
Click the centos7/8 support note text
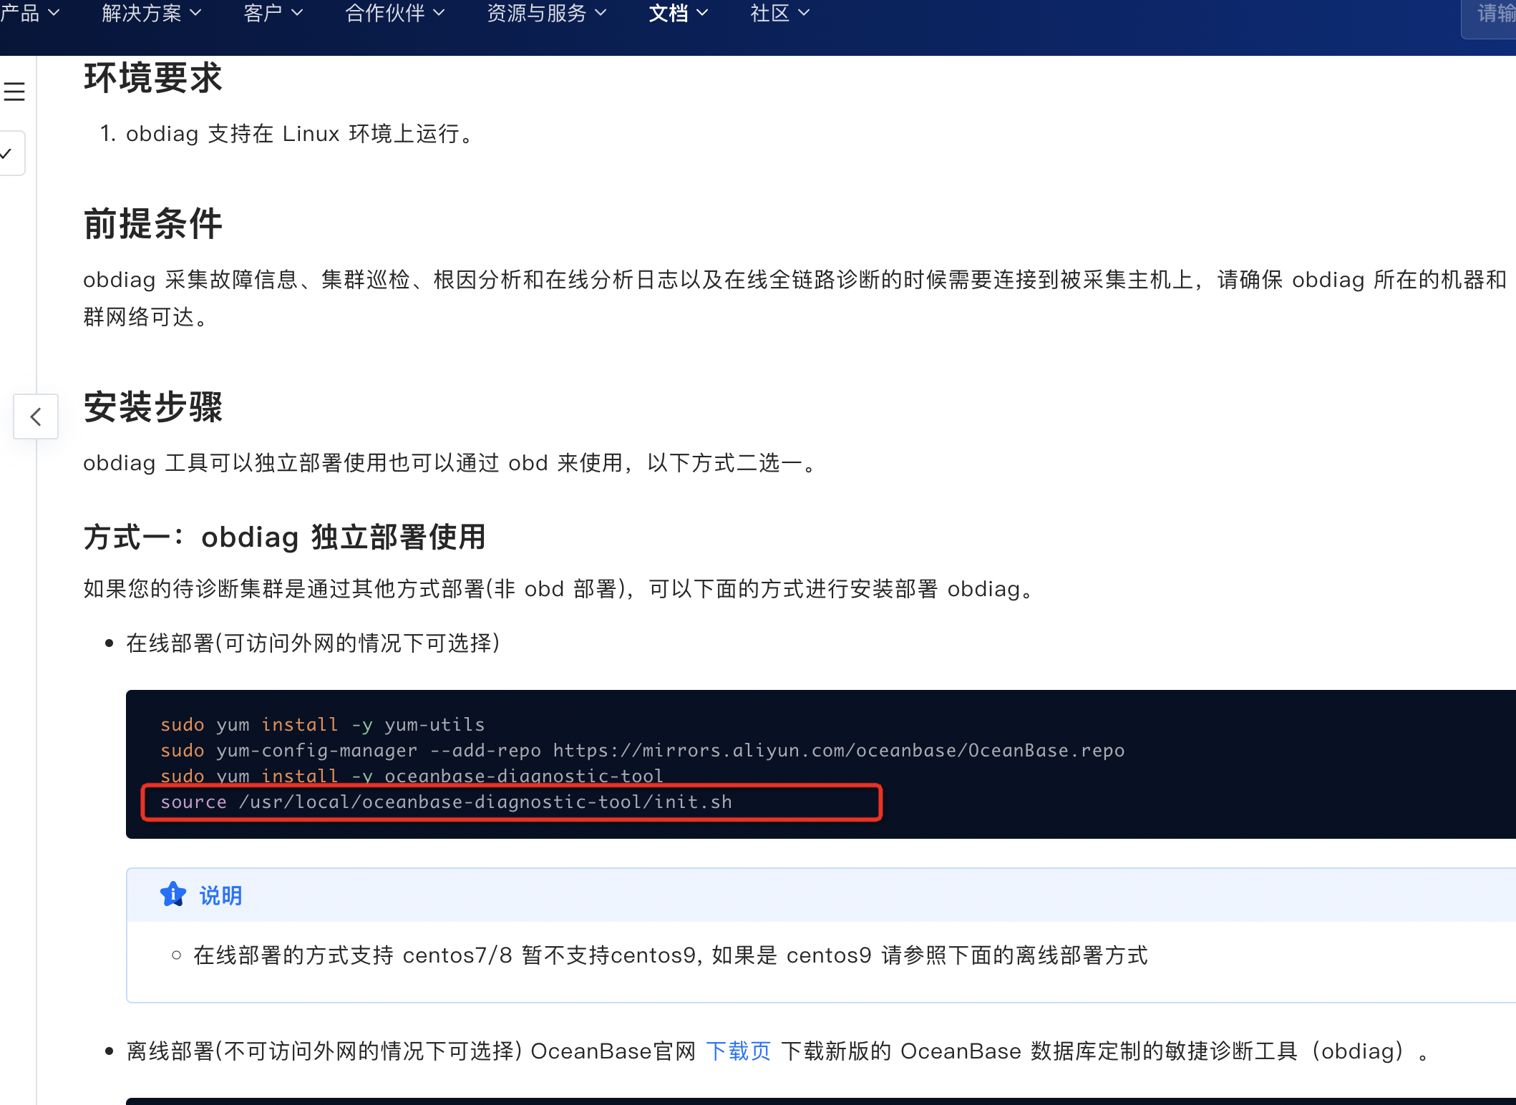click(670, 955)
